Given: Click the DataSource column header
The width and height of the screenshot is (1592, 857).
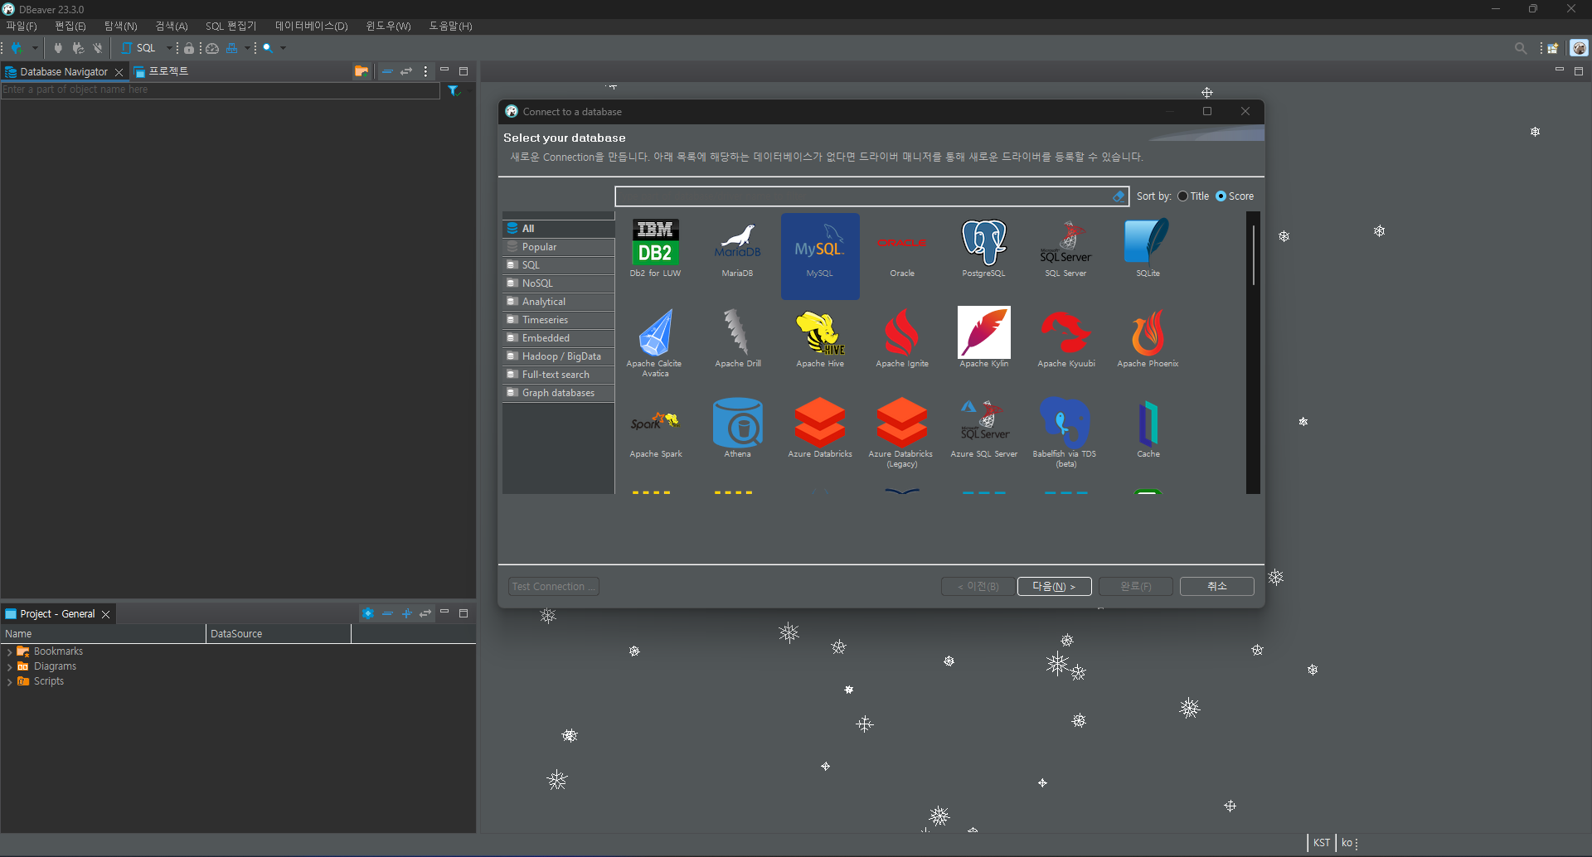Looking at the screenshot, I should point(278,634).
